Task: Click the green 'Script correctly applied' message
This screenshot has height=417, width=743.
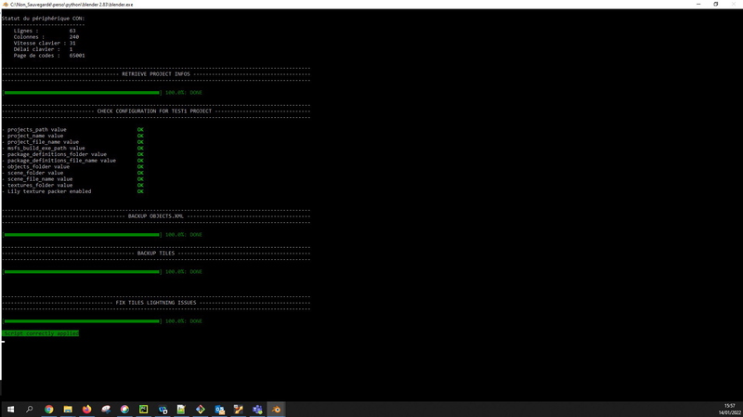Action: (x=41, y=332)
